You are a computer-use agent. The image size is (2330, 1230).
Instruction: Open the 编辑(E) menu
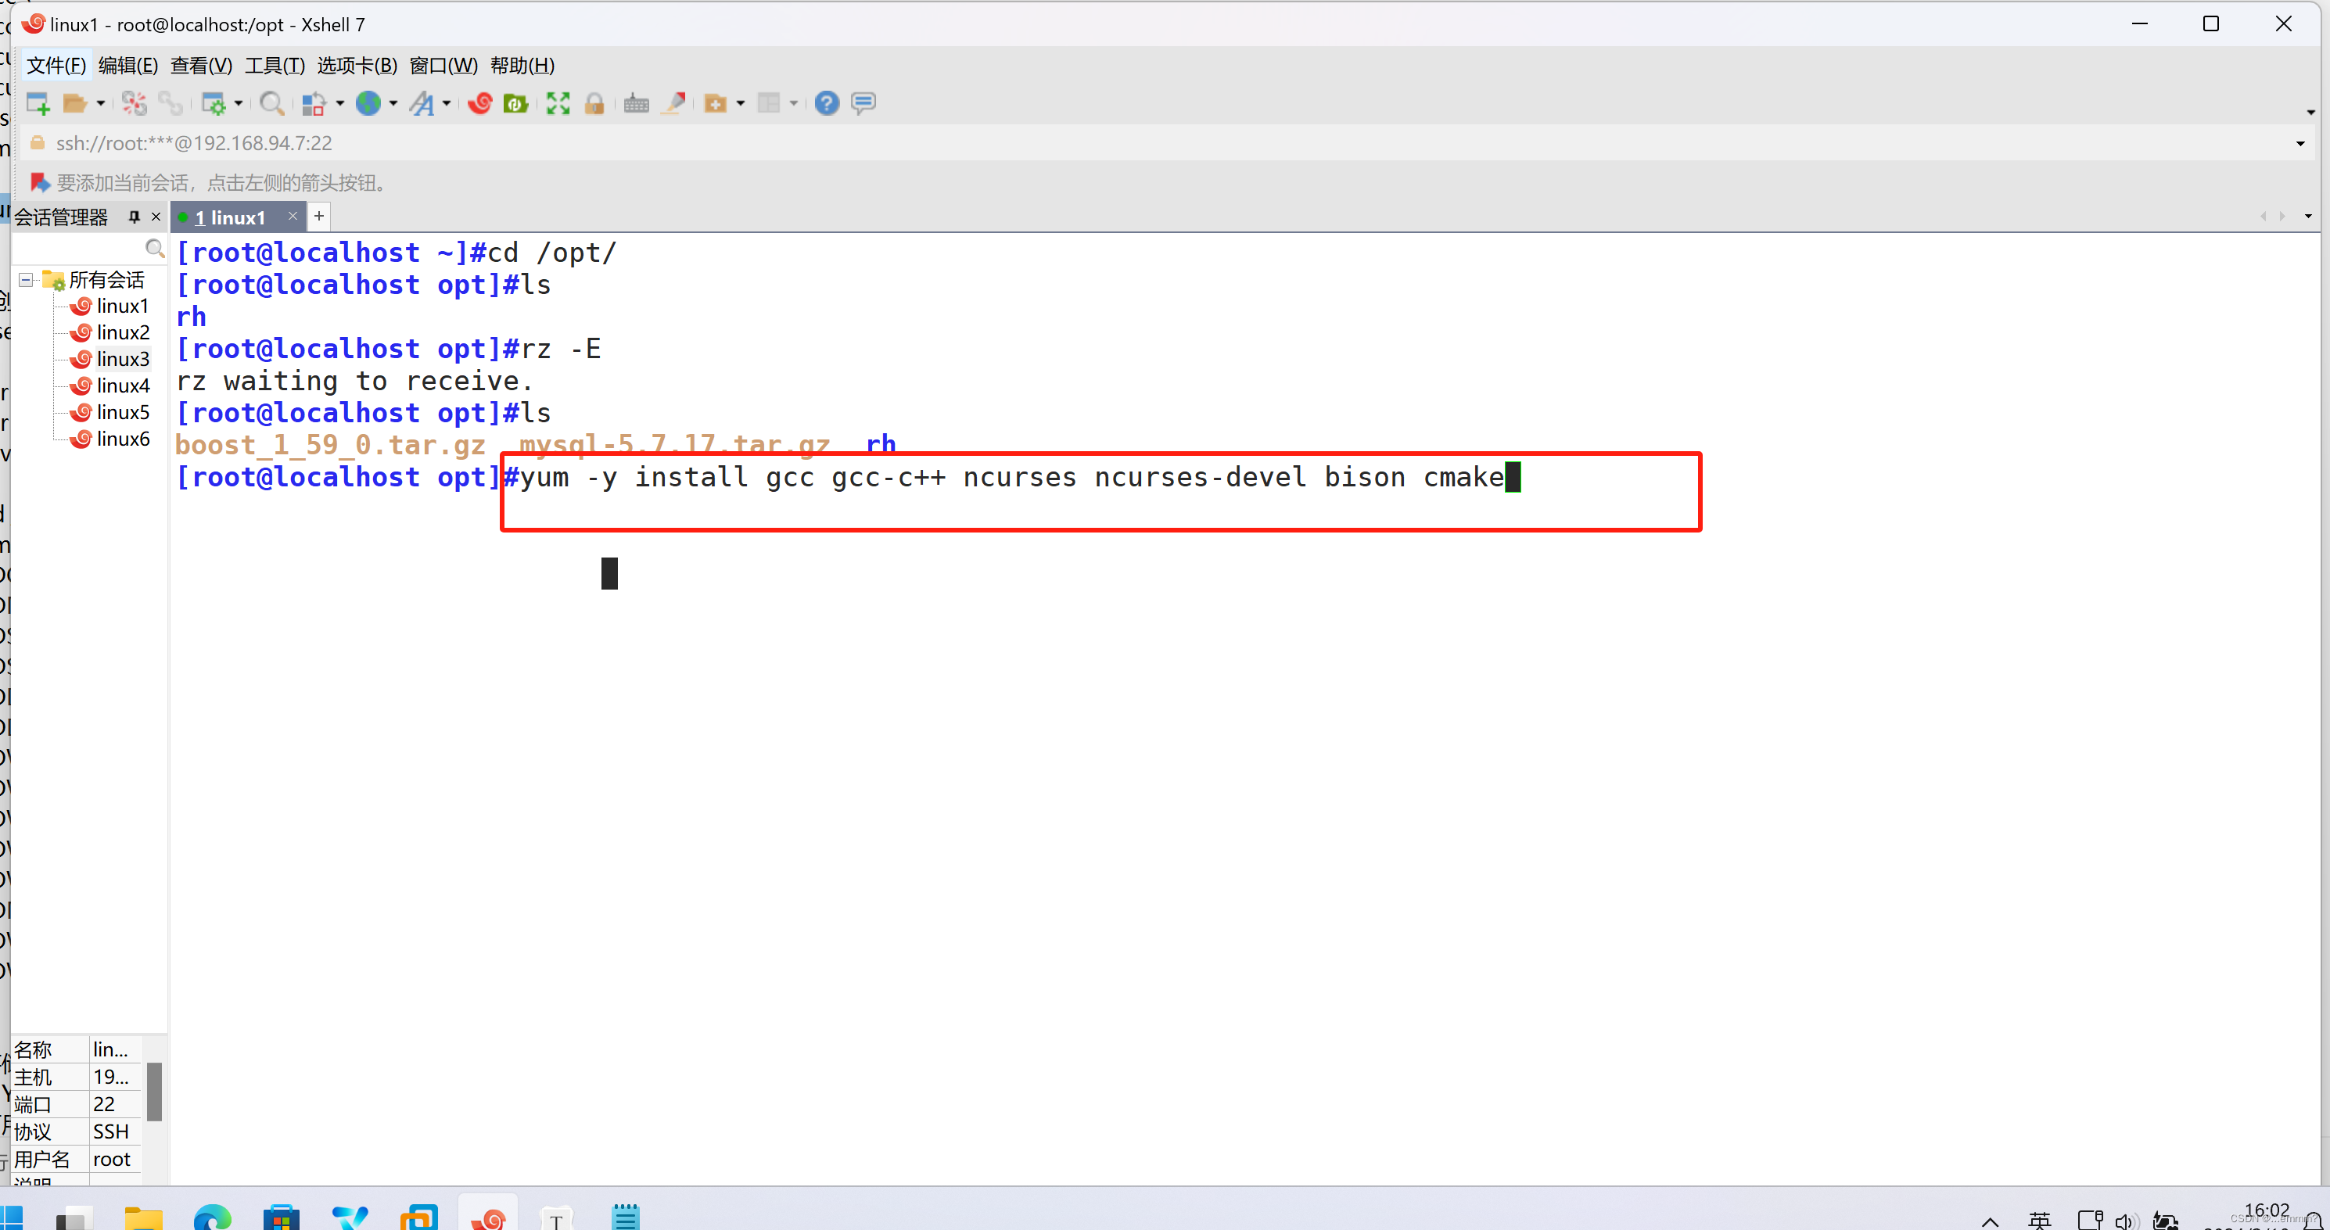click(128, 65)
